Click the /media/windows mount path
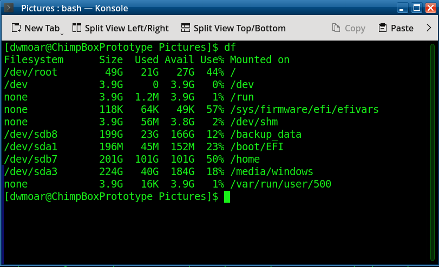The width and height of the screenshot is (439, 267). [271, 172]
